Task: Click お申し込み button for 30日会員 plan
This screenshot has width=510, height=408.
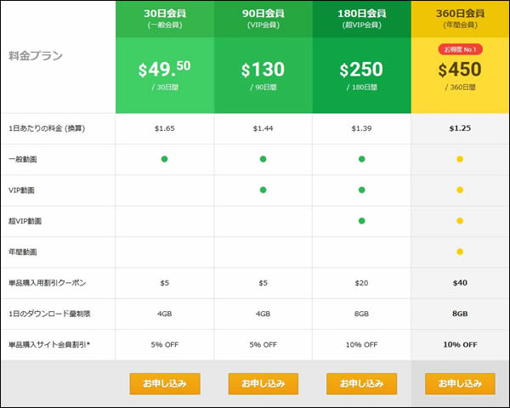Action: click(165, 383)
